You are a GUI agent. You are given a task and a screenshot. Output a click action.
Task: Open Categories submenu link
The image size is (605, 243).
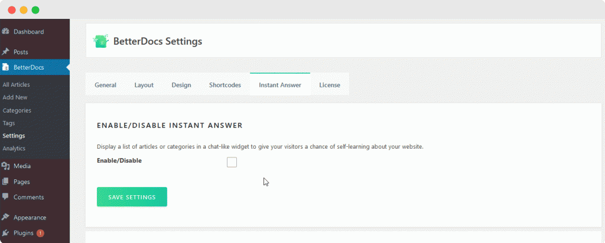(17, 110)
